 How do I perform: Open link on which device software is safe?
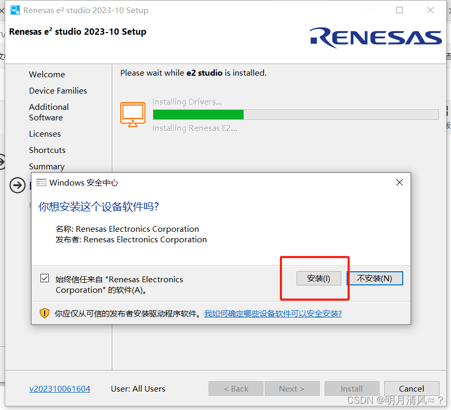(x=273, y=314)
